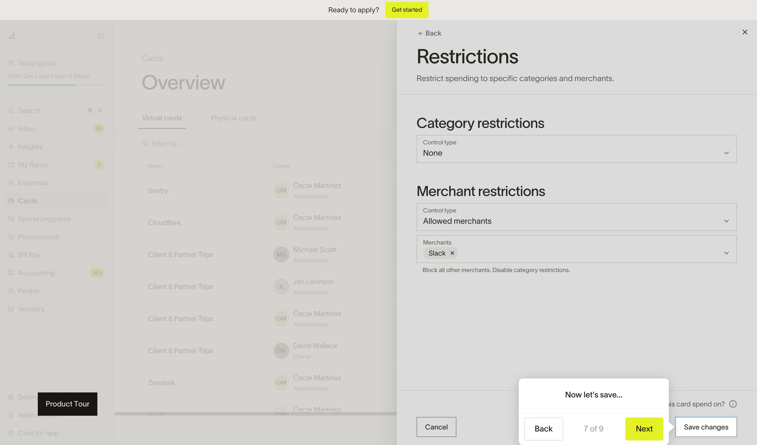
Task: Click David Wallace owner name
Action: pos(315,346)
